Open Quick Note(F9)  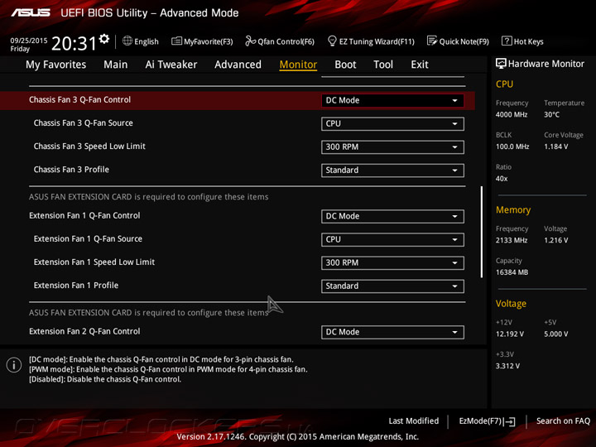coord(458,41)
